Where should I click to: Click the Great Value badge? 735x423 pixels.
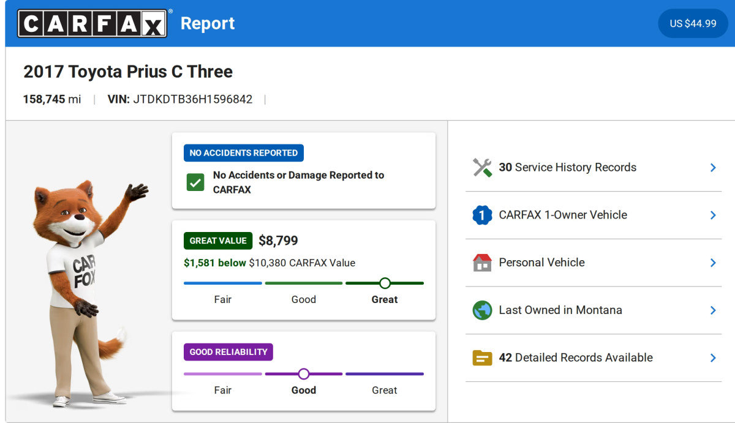218,241
